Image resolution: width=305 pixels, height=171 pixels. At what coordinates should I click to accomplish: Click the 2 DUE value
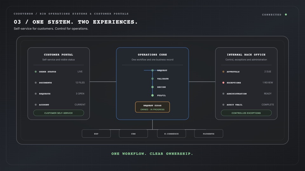coord(268,72)
